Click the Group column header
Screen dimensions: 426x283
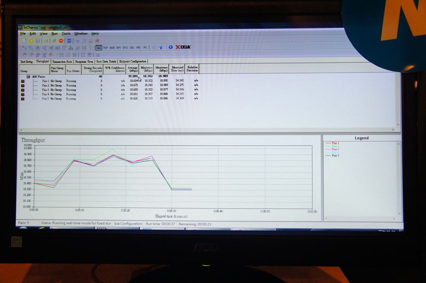[34, 69]
